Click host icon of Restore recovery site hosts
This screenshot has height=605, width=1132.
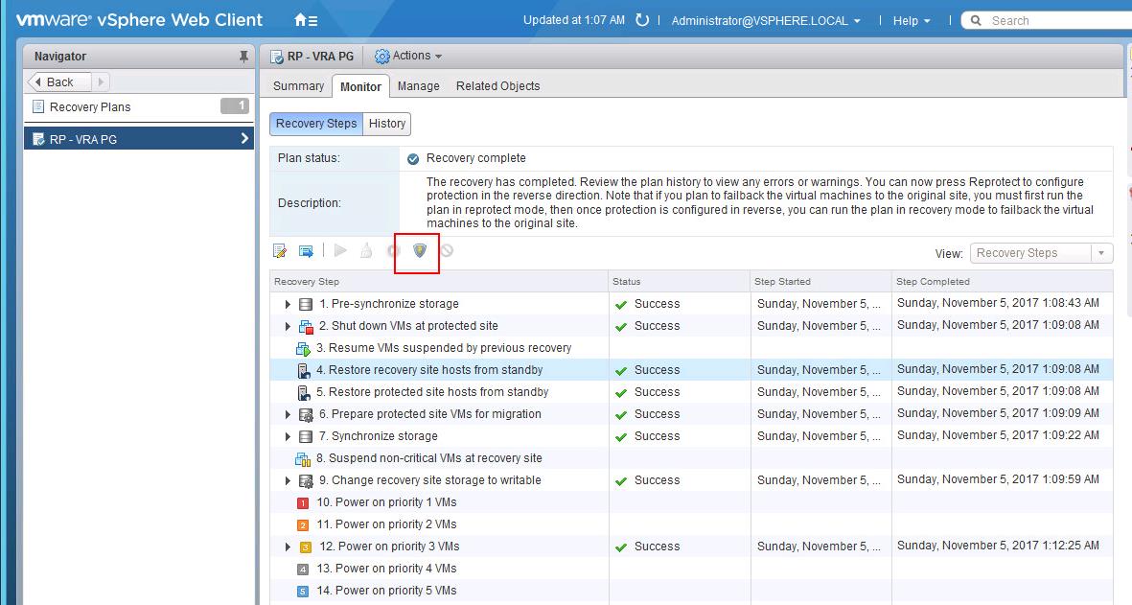pos(304,370)
